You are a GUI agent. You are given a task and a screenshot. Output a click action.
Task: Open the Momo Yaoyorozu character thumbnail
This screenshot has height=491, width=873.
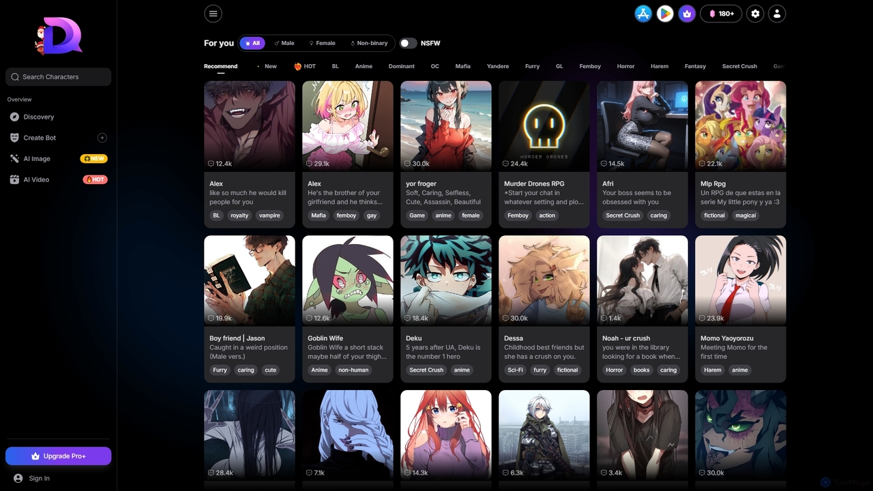[741, 281]
